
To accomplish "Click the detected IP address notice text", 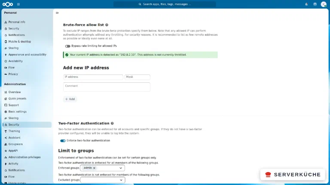I will click(x=128, y=55).
